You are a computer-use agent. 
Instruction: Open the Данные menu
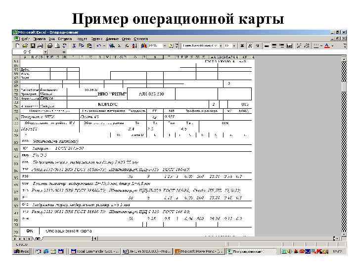tap(112, 39)
